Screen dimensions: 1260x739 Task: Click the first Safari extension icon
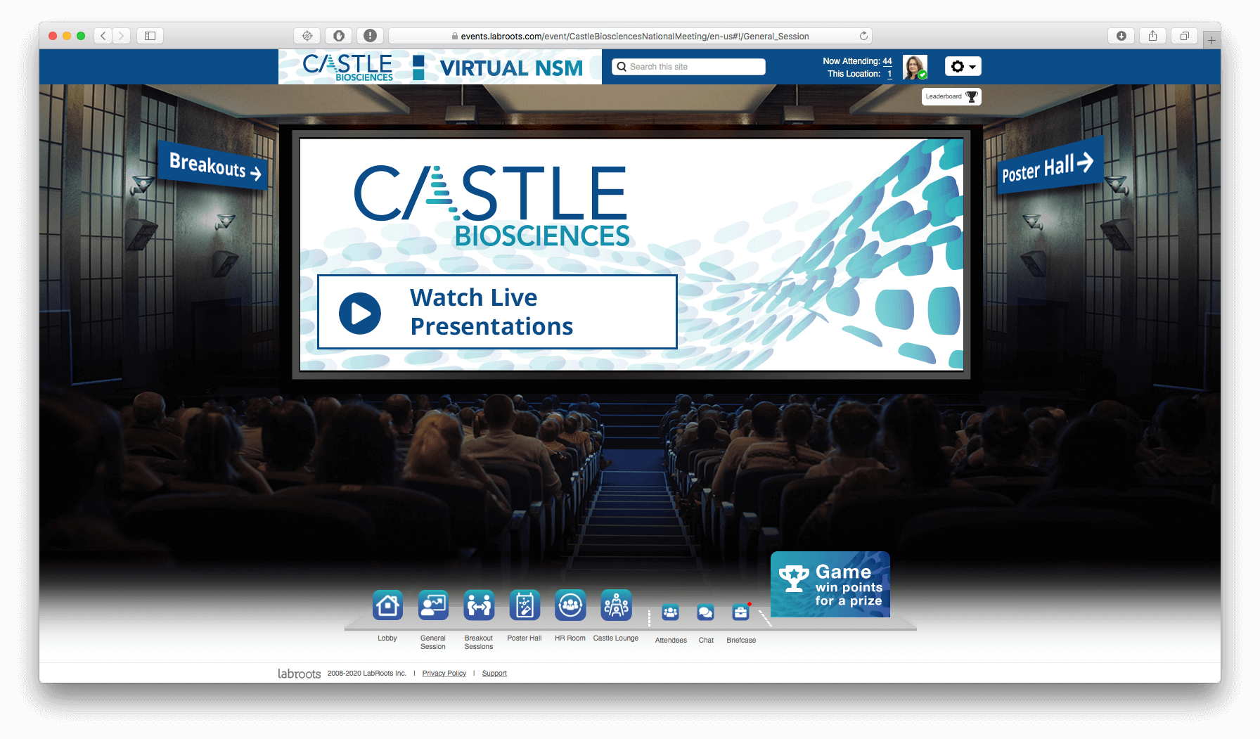307,36
